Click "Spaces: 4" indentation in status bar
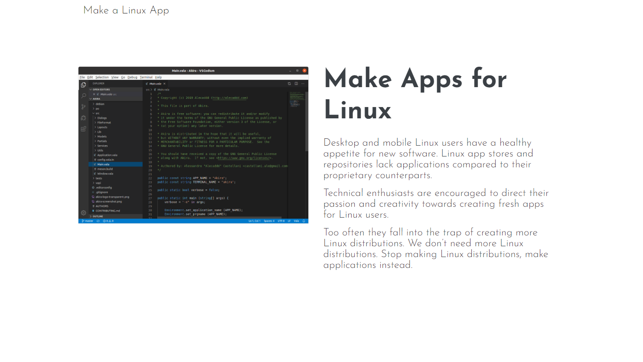The height and width of the screenshot is (362, 643). pos(269,221)
